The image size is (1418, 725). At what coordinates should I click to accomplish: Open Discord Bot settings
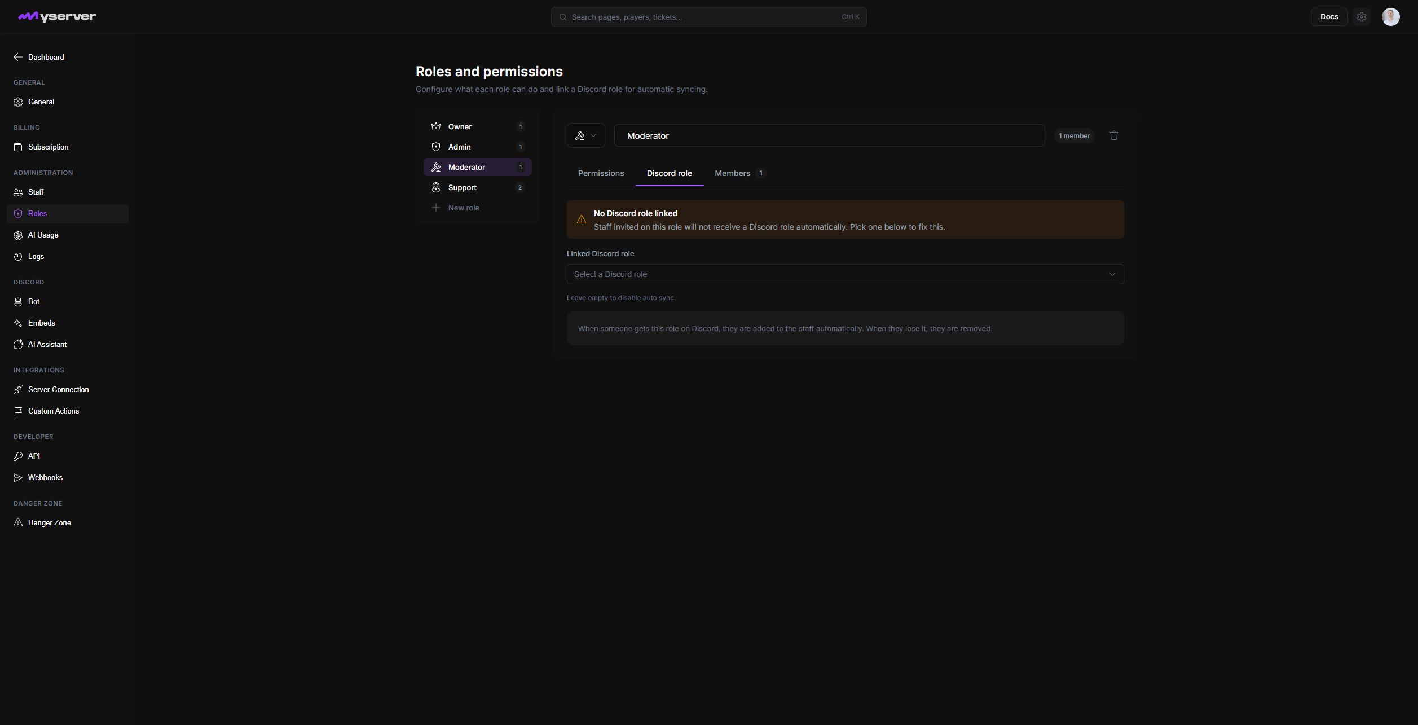68,302
